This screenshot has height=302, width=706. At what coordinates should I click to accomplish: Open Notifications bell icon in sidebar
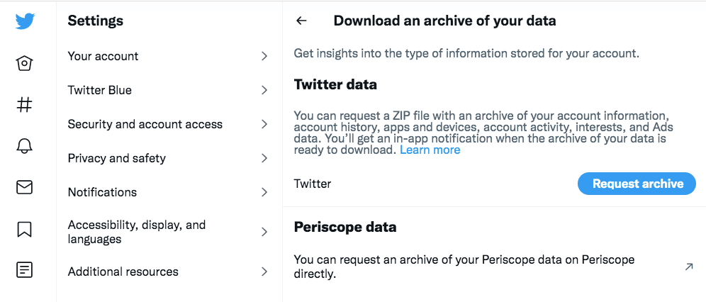click(24, 146)
